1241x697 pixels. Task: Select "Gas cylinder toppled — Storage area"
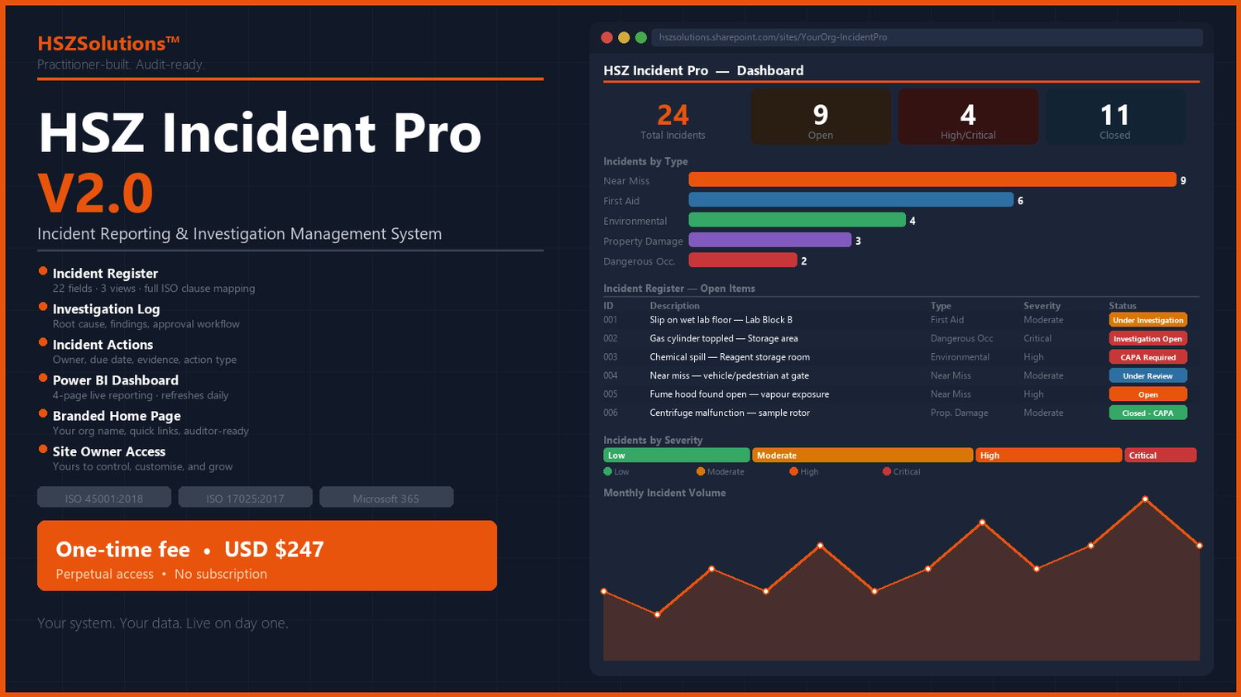[724, 338]
